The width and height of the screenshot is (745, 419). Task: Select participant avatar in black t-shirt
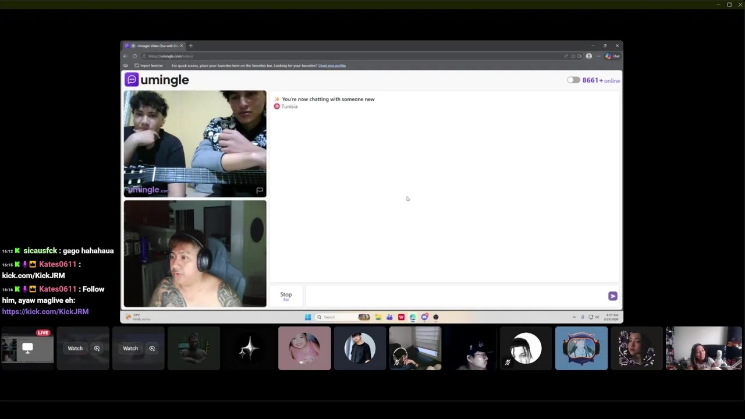coord(360,348)
